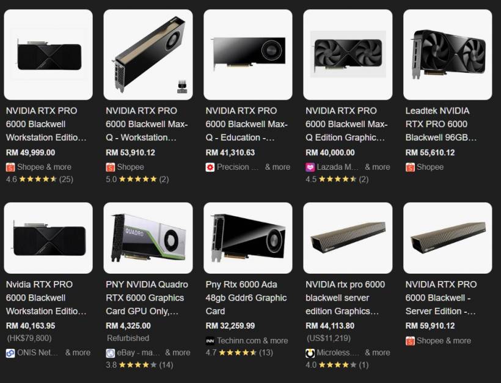
Task: Open the Max-Q Education edition product image
Action: (248, 54)
